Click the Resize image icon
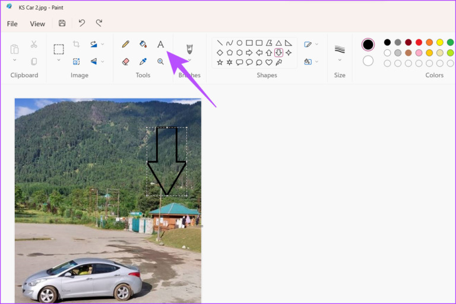 point(76,61)
